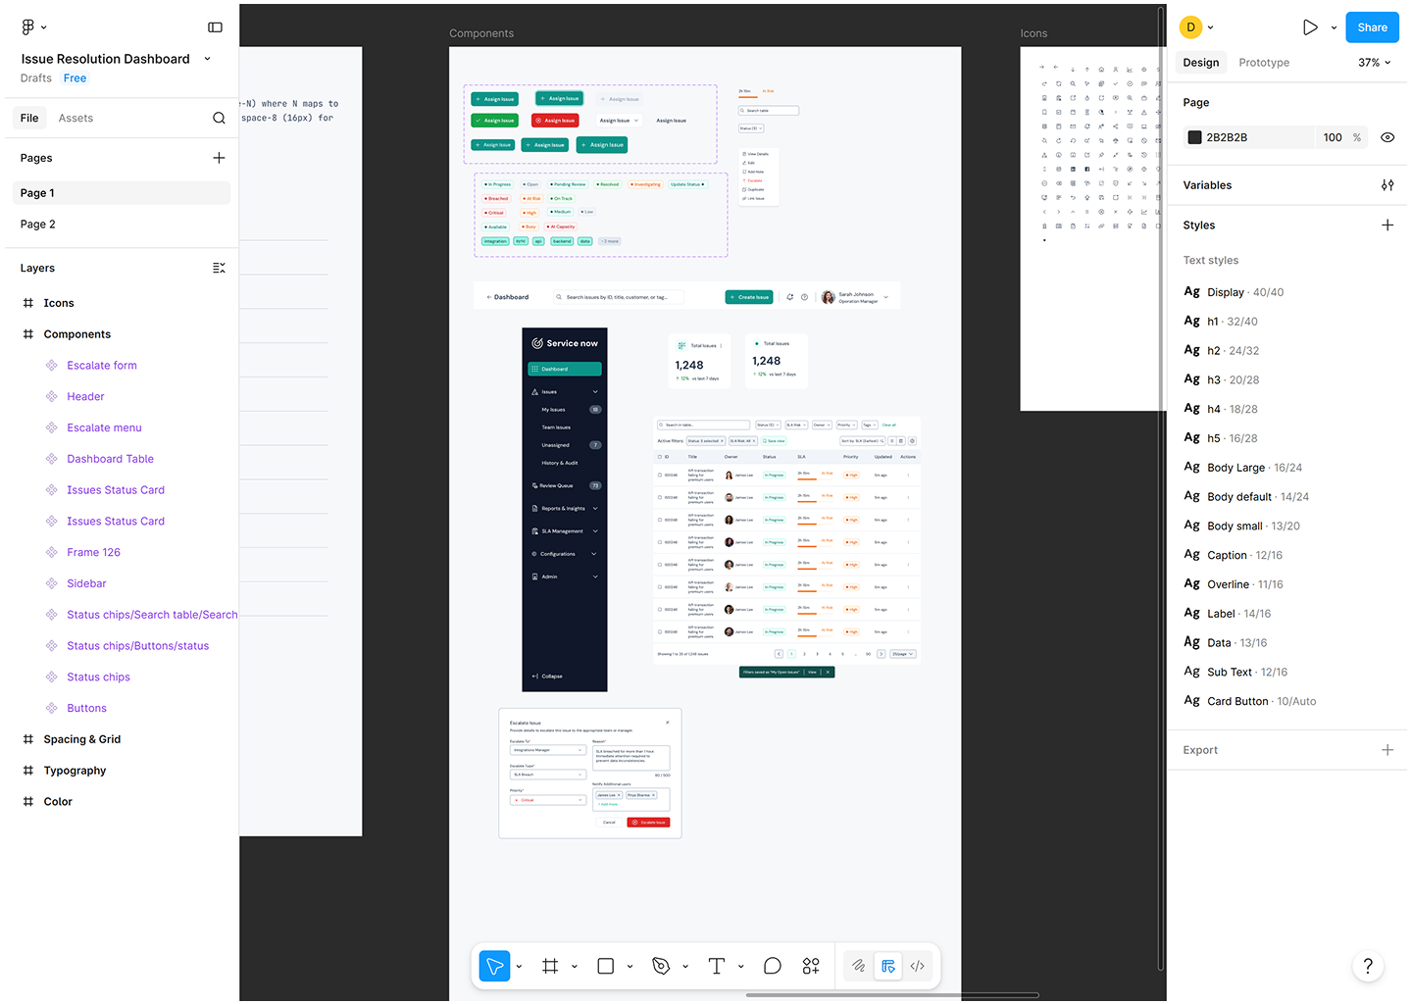1412x1004 pixels.
Task: Switch to Dev Mode icon
Action: click(918, 967)
